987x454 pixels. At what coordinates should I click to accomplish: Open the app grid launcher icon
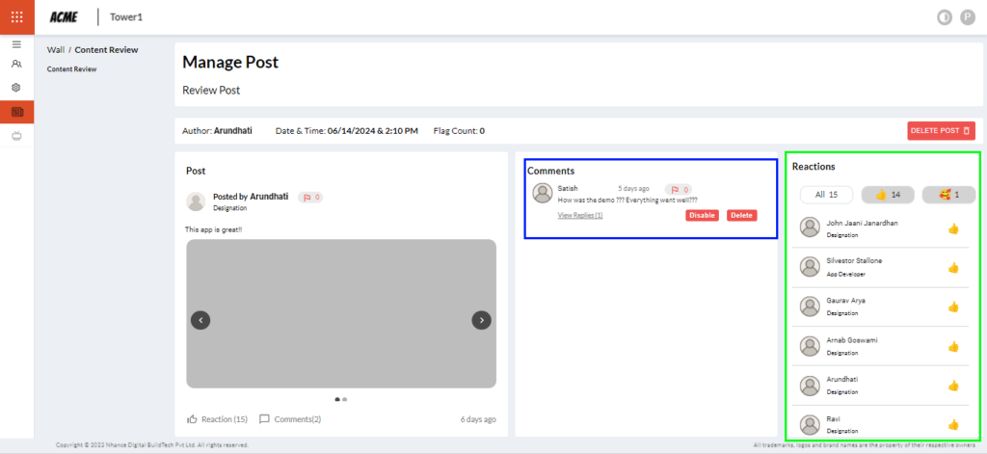click(16, 16)
